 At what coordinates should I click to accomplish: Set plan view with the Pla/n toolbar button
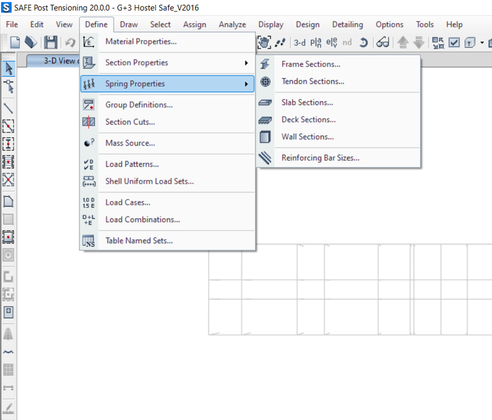pos(315,42)
